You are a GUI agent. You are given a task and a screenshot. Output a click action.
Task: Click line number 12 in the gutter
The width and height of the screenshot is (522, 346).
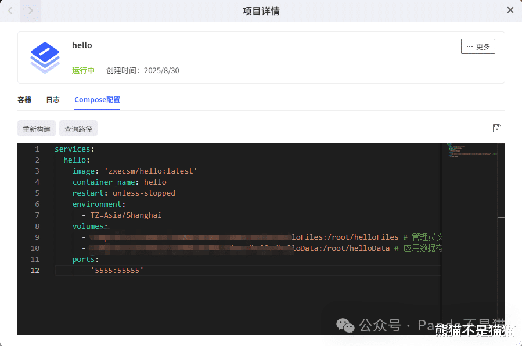pyautogui.click(x=35, y=271)
